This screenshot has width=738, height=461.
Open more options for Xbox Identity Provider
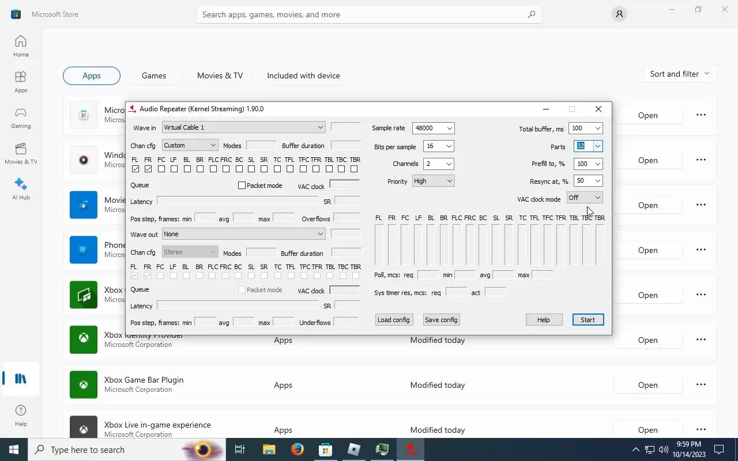pos(701,339)
